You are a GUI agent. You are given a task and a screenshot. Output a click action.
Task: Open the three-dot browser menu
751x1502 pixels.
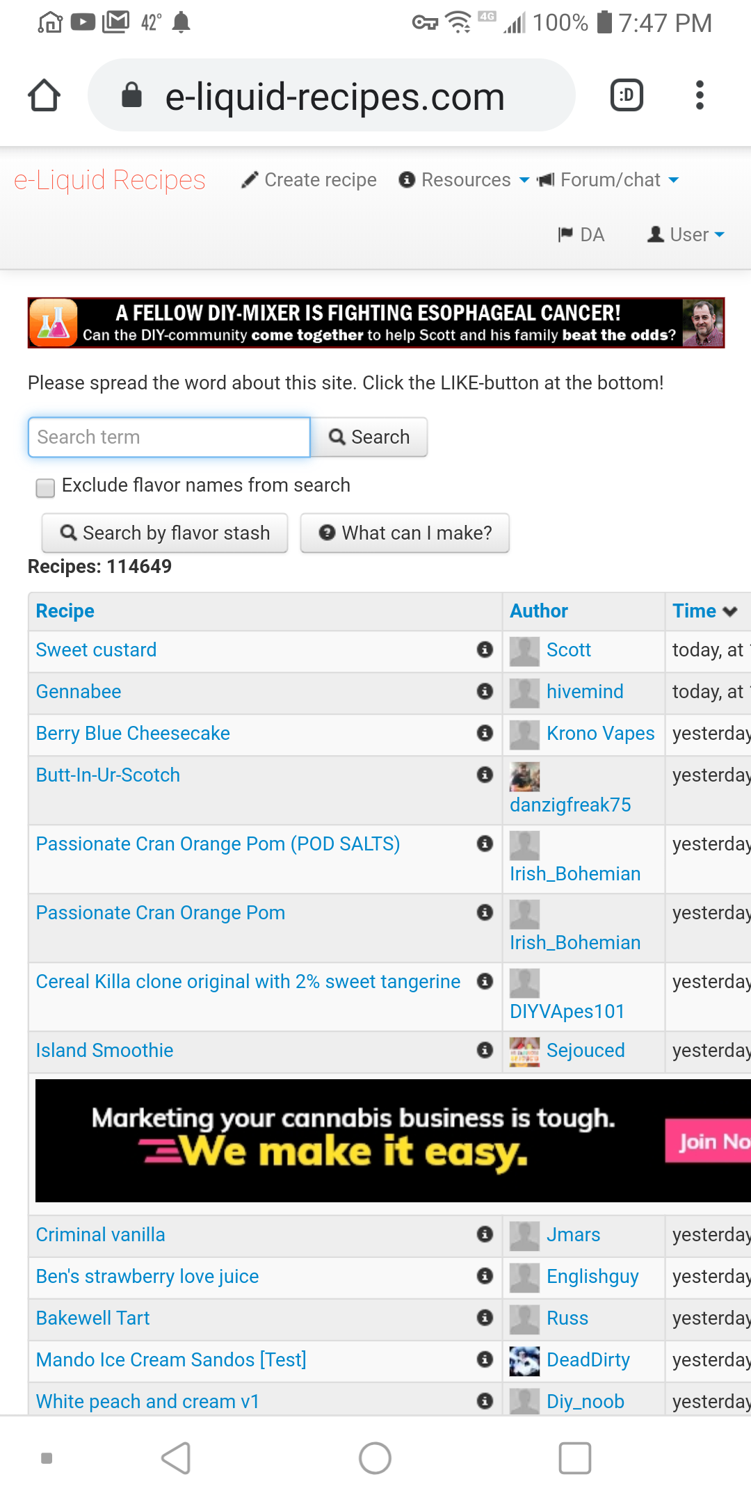pos(700,95)
